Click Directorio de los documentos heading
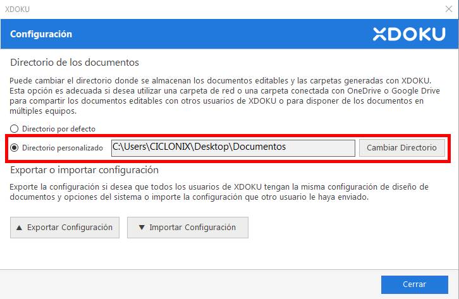Image resolution: width=459 pixels, height=299 pixels. click(75, 63)
